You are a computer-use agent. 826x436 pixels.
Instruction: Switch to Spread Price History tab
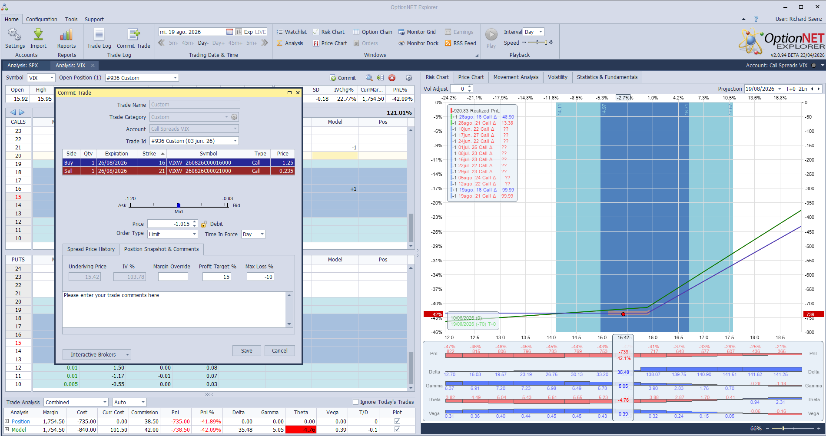91,249
